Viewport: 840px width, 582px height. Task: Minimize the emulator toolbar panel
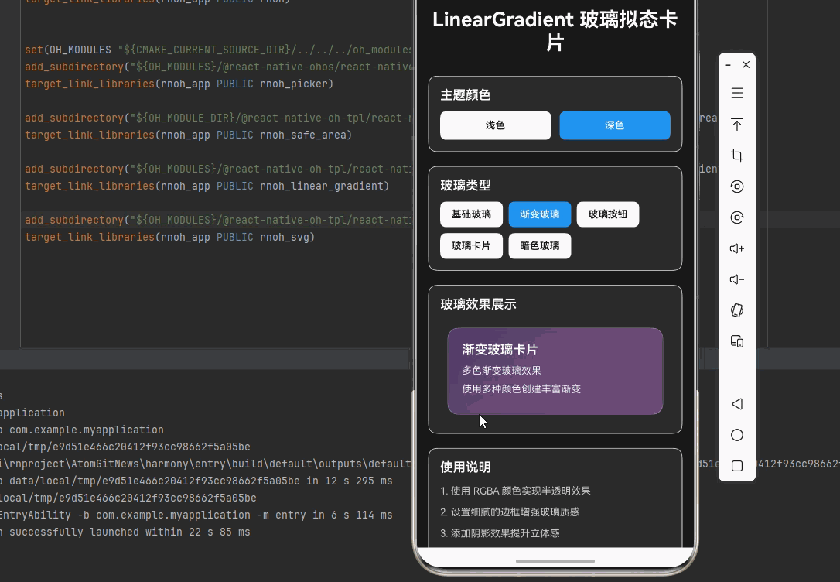tap(728, 65)
